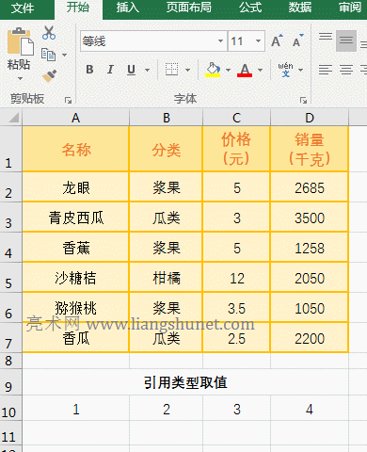Viewport: 367px width, 452px height.
Task: Activate the Format Painter brush
Action: (x=49, y=75)
